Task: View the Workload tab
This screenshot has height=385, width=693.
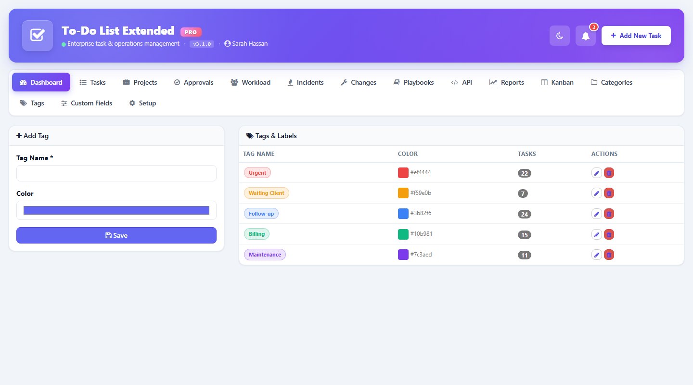Action: click(250, 82)
